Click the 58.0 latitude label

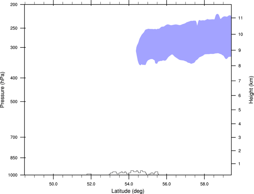[x=204, y=184]
